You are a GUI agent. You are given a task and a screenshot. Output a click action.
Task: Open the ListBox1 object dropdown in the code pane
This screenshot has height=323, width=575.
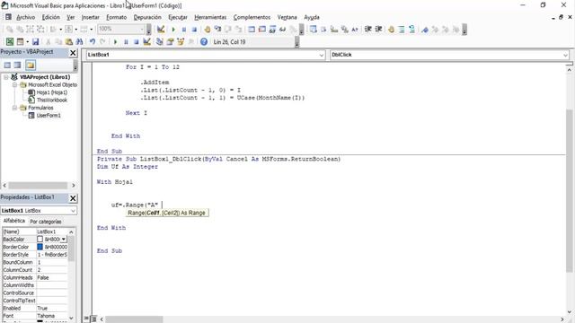pyautogui.click(x=322, y=55)
